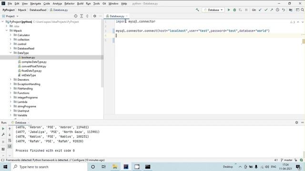The height and width of the screenshot is (171, 305).
Task: Rerun Database from the Run panel
Action: tap(3, 129)
